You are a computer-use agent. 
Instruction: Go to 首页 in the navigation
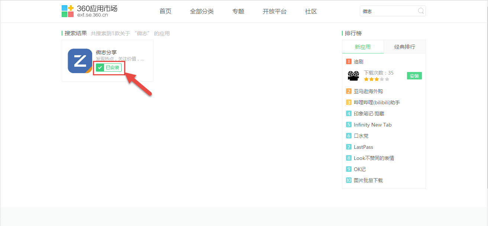tap(165, 12)
